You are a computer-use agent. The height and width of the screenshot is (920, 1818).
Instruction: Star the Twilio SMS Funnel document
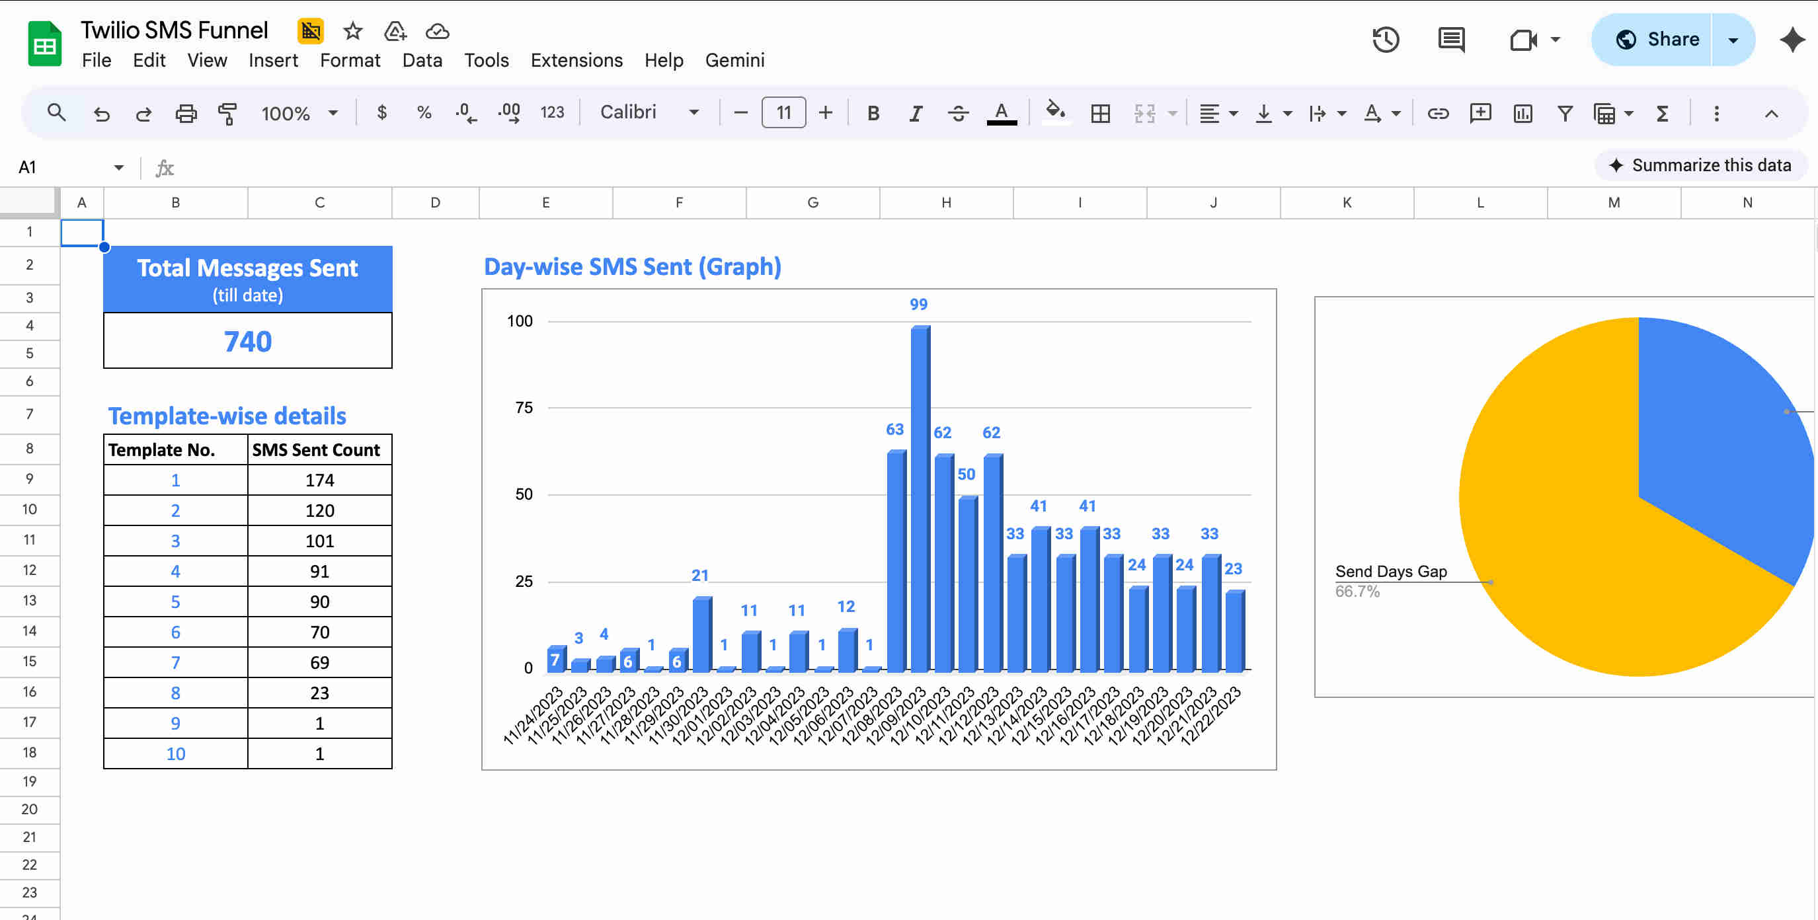point(352,31)
